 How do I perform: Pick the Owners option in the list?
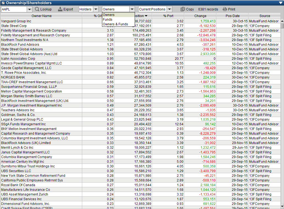pos(109,15)
